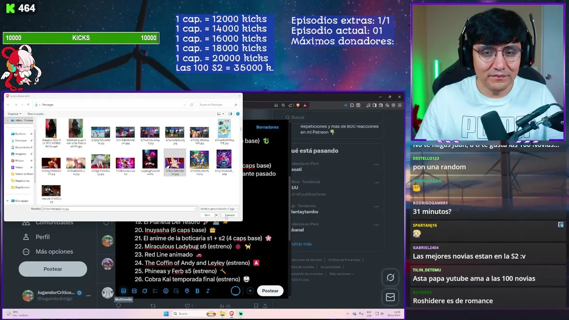
Task: Select Escritorio in the navigation pane
Action: click(20, 134)
